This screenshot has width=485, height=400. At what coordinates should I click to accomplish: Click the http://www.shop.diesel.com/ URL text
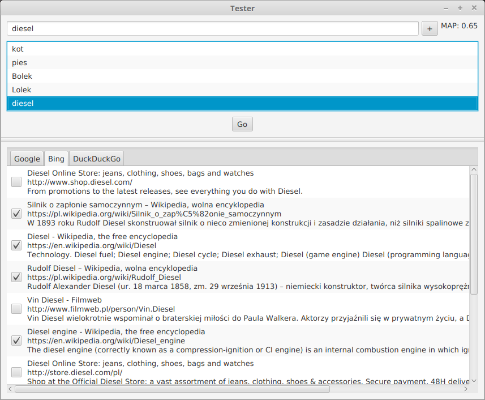[79, 182]
